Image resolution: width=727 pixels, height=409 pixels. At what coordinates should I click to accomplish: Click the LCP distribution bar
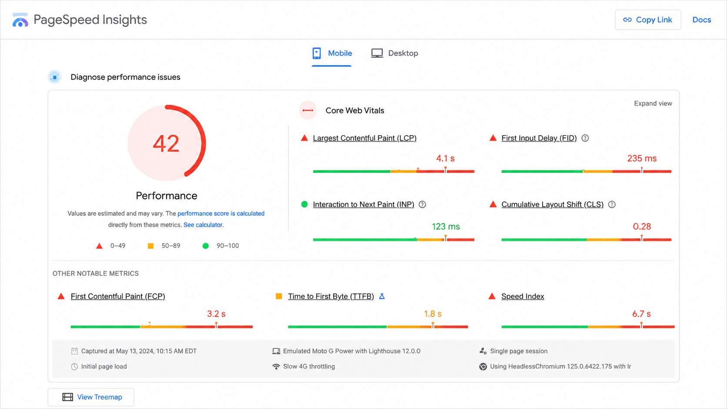click(x=394, y=171)
